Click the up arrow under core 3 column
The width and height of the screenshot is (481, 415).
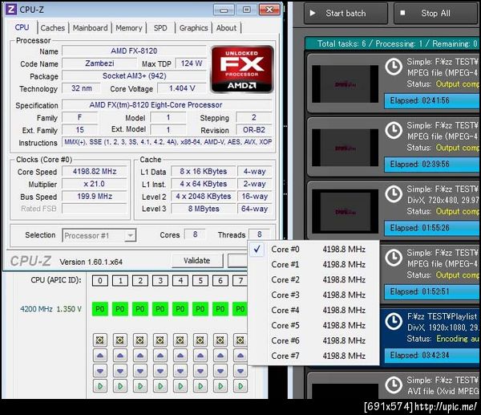click(160, 356)
